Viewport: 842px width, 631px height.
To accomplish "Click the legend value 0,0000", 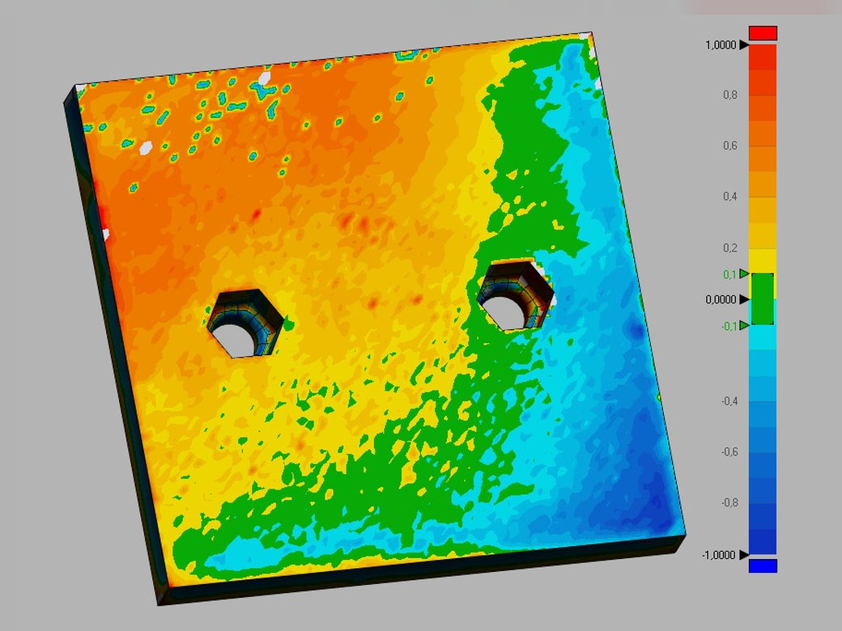I will tap(720, 299).
